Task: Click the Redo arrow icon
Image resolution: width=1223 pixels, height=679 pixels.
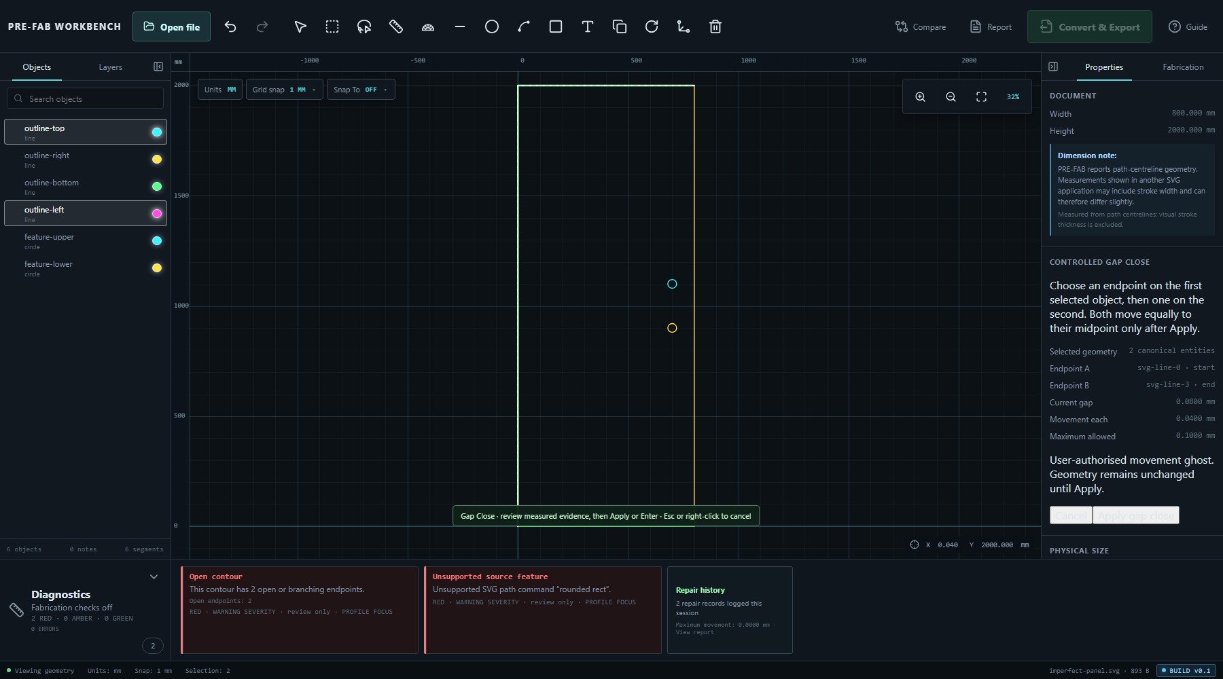Action: (262, 26)
